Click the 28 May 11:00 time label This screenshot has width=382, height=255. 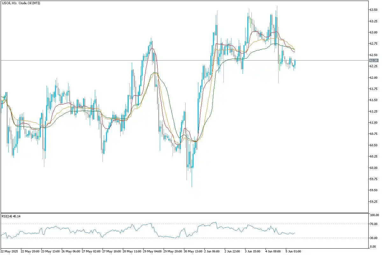point(131,251)
